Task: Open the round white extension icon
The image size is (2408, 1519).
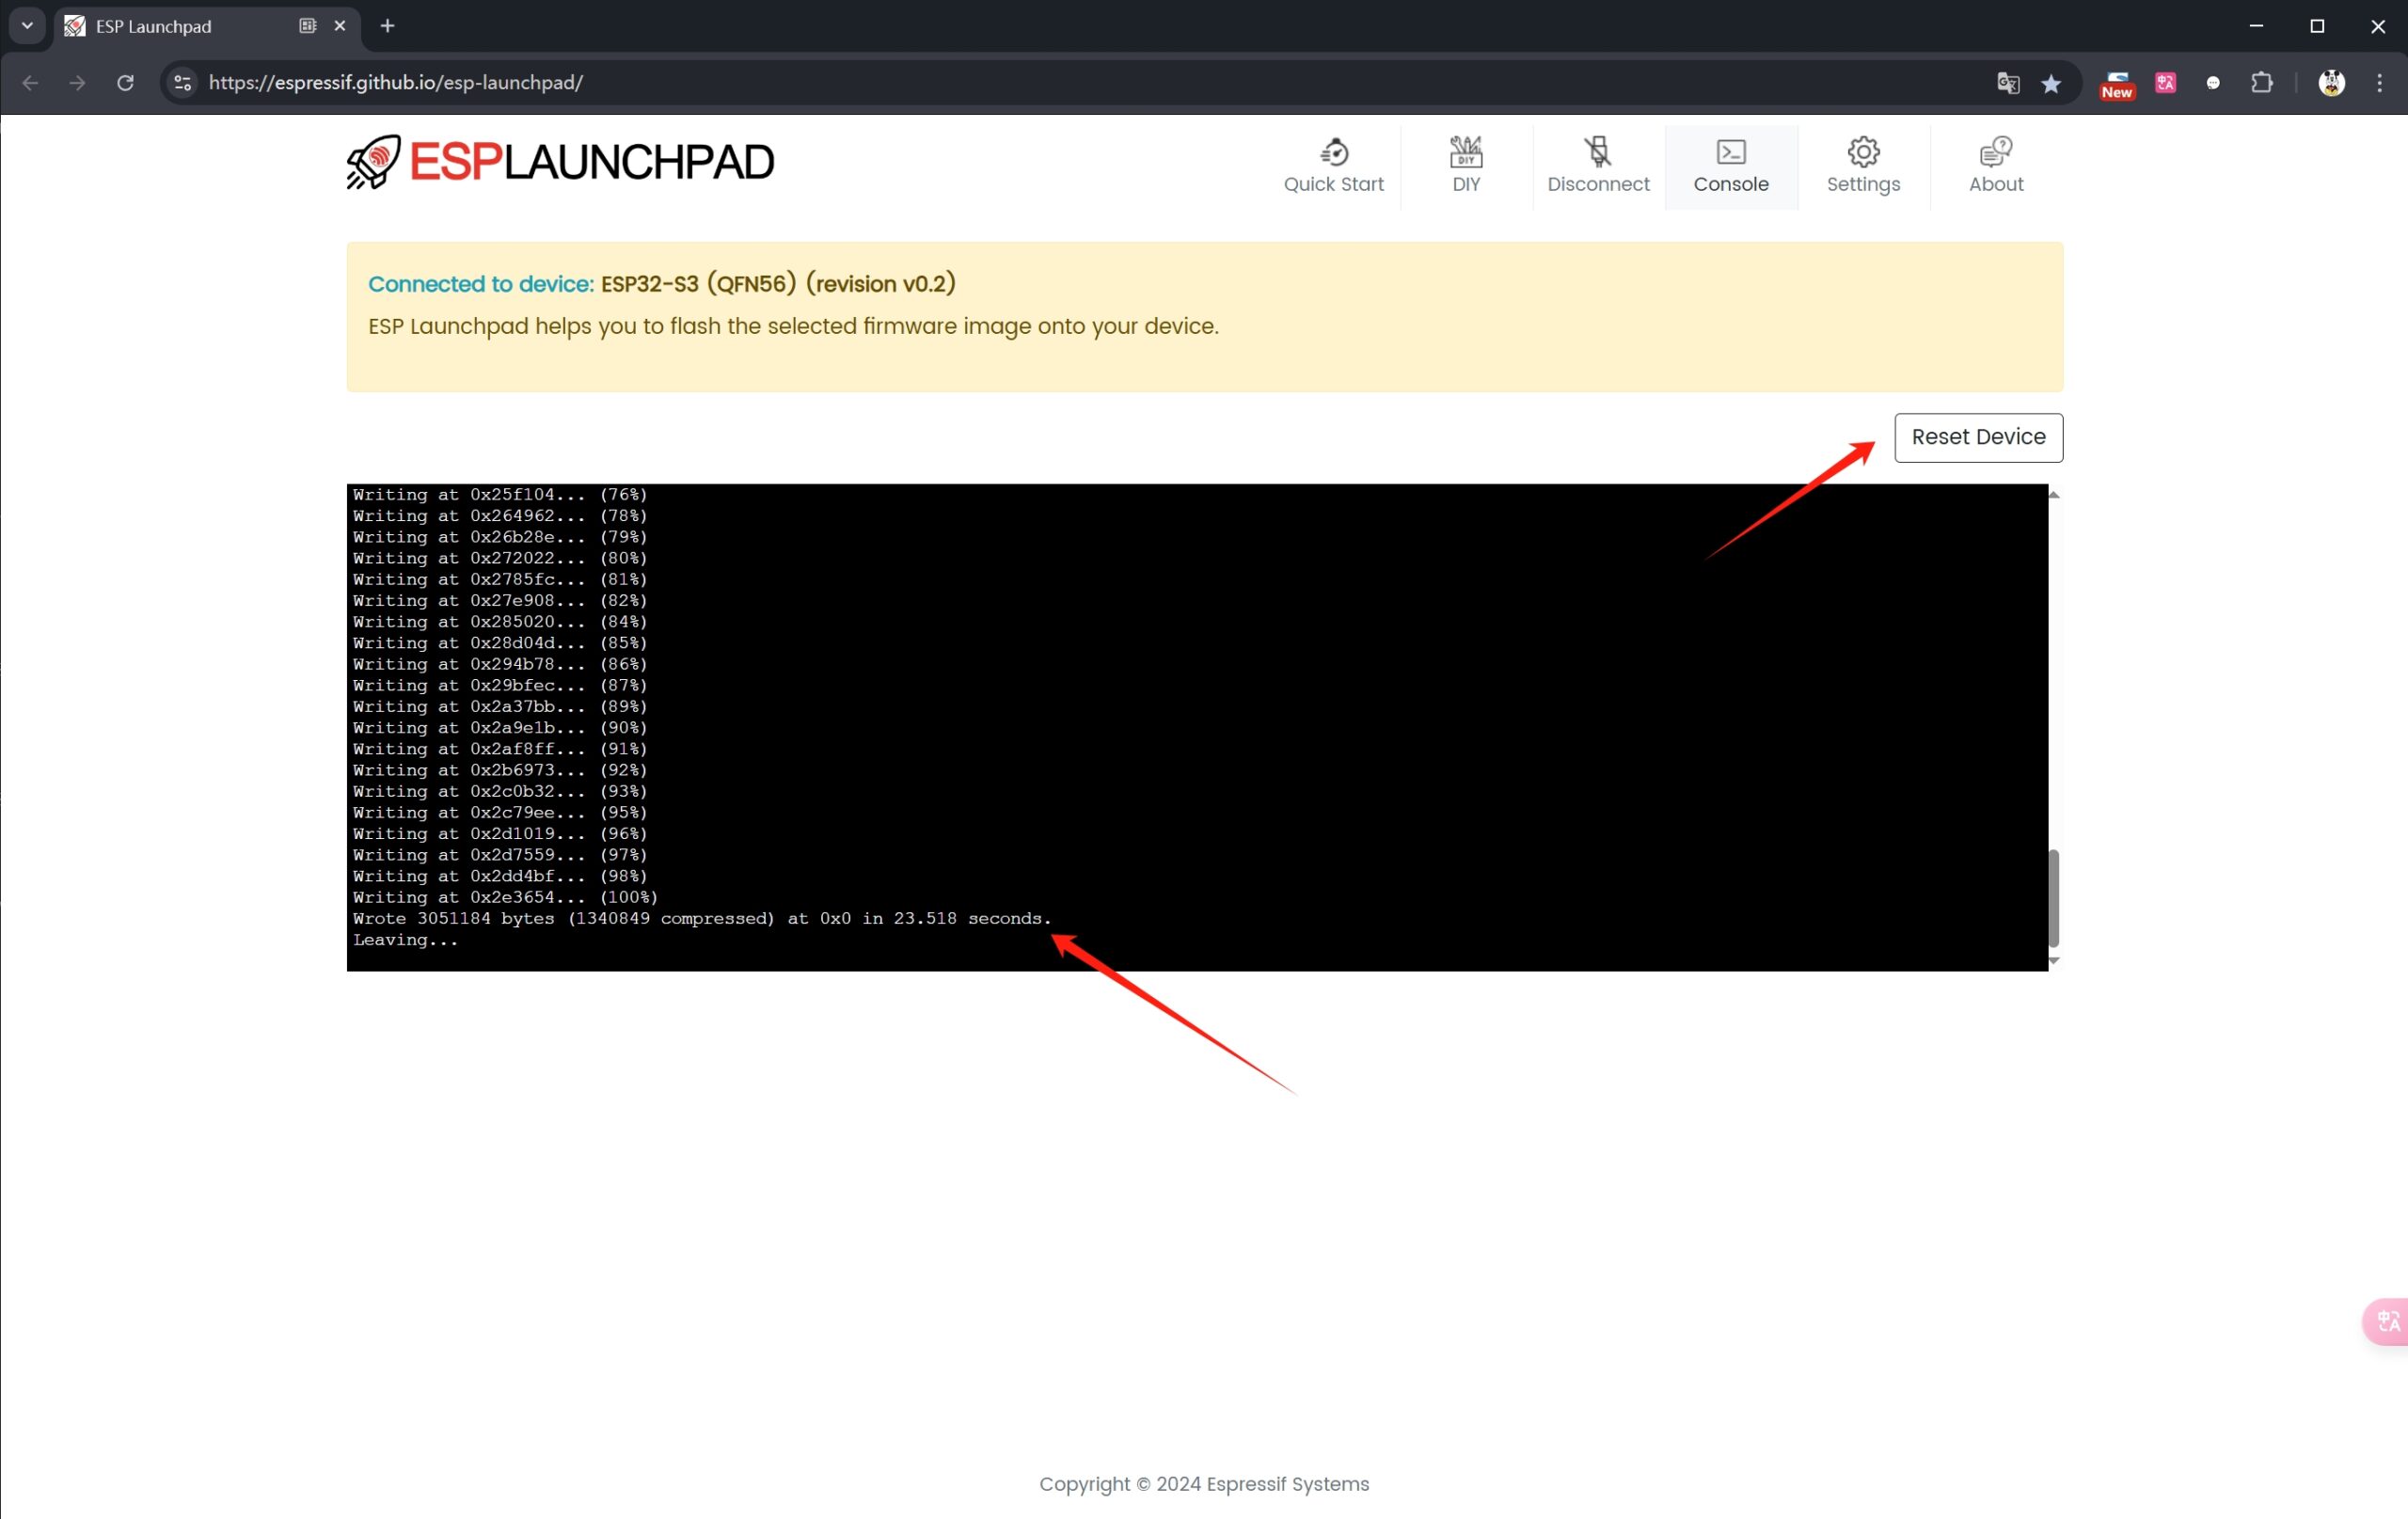Action: click(x=2213, y=83)
